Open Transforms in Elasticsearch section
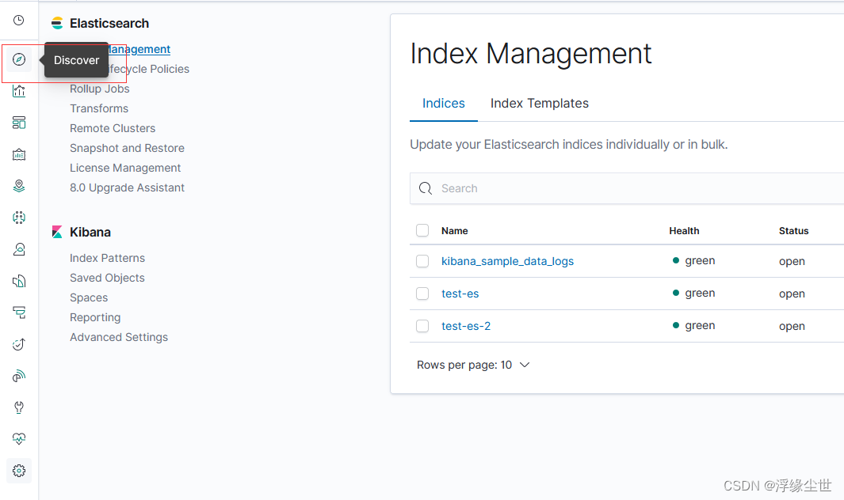 [99, 108]
